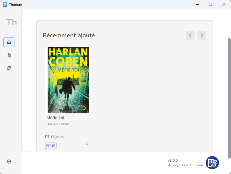The height and width of the screenshot is (174, 231).
Task: Go to the Home page in sidebar
Action: point(9,42)
